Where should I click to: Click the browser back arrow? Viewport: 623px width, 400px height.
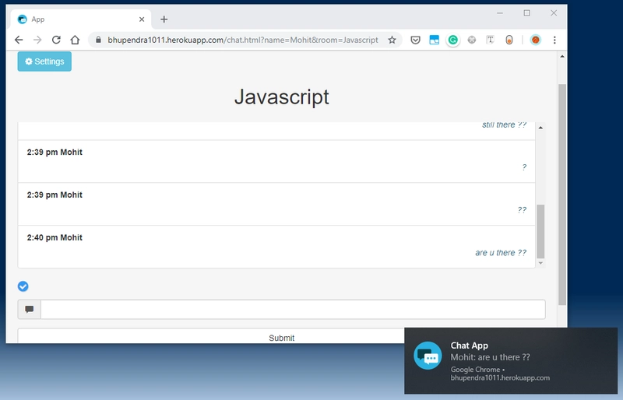click(19, 40)
